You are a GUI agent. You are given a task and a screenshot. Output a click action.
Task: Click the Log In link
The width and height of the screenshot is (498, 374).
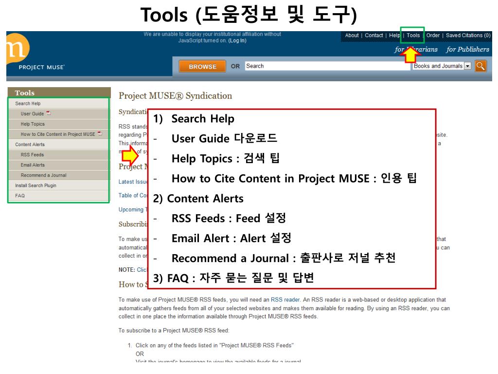click(237, 40)
